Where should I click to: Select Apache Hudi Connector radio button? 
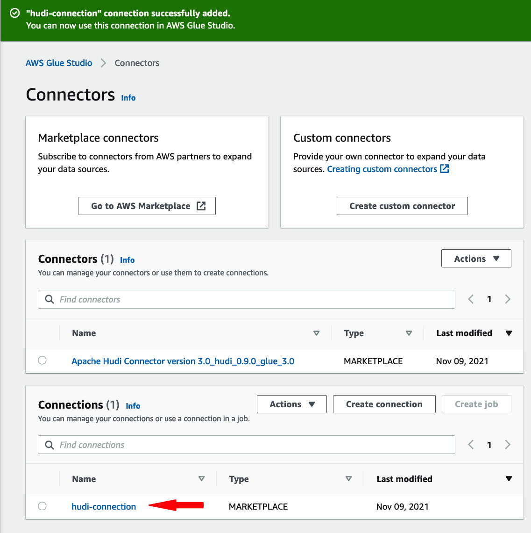pos(42,360)
